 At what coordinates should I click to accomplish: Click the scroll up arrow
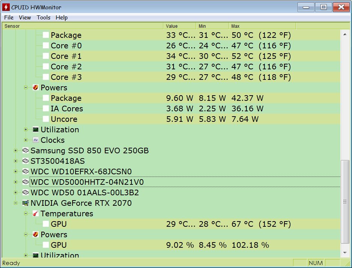[345, 34]
